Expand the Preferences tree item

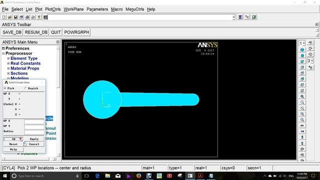[x=3, y=48]
